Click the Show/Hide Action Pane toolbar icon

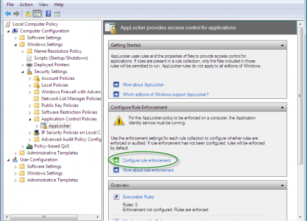point(57,14)
